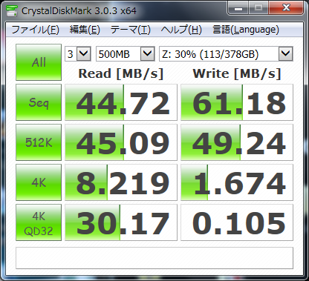
Task: Start the Seq benchmark test
Action: coord(39,102)
